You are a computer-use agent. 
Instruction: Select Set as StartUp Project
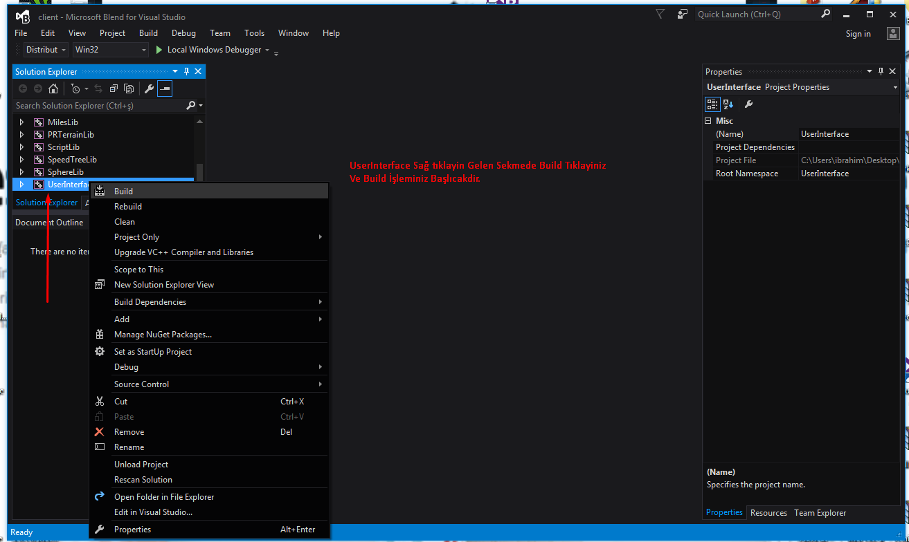(x=209, y=352)
